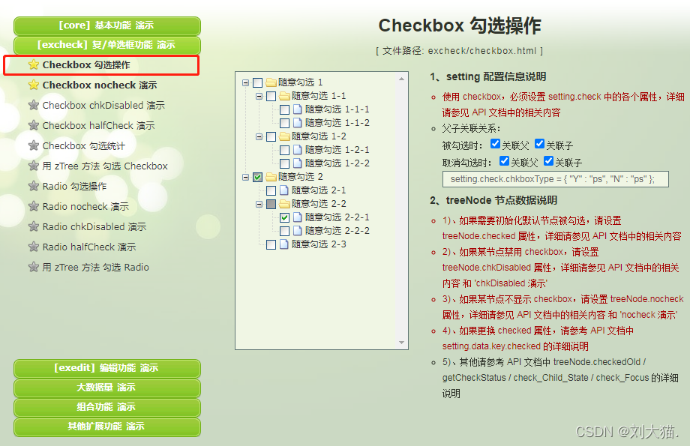Open Checkbox halfCheck 演示 demo link
This screenshot has height=446, width=690.
click(x=98, y=125)
